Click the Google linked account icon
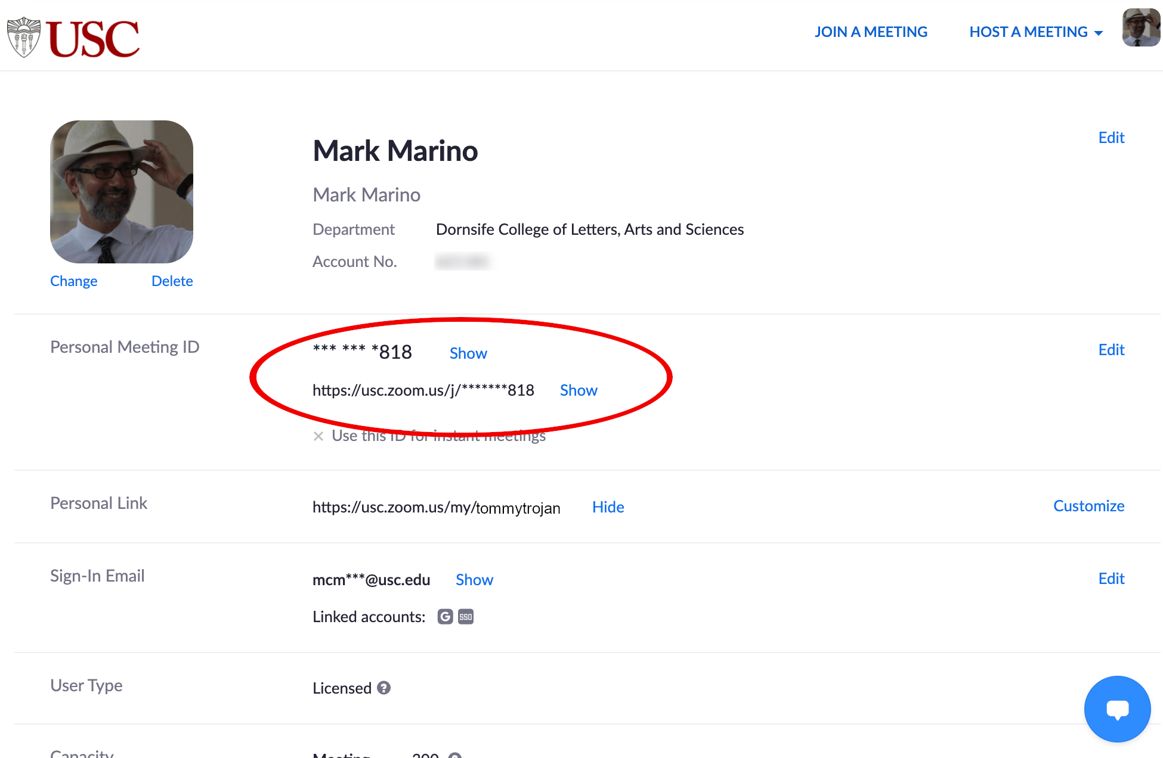This screenshot has width=1163, height=758. [x=445, y=616]
